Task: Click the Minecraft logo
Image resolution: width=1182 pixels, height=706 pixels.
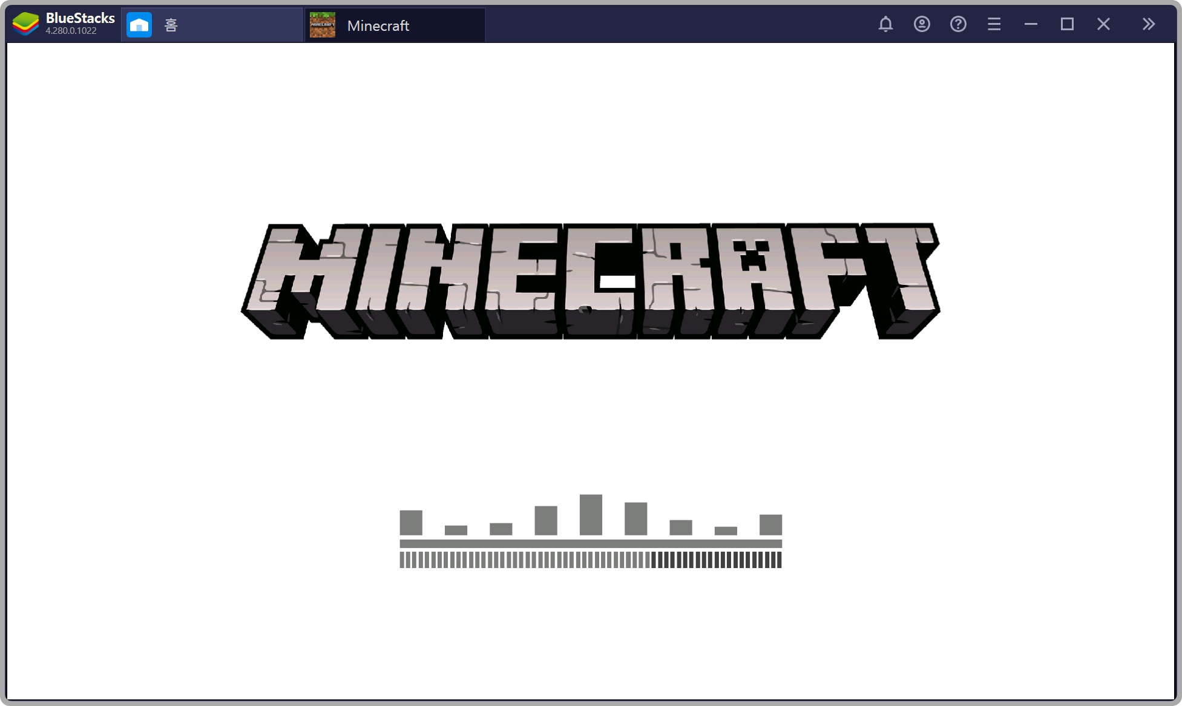Action: point(590,281)
